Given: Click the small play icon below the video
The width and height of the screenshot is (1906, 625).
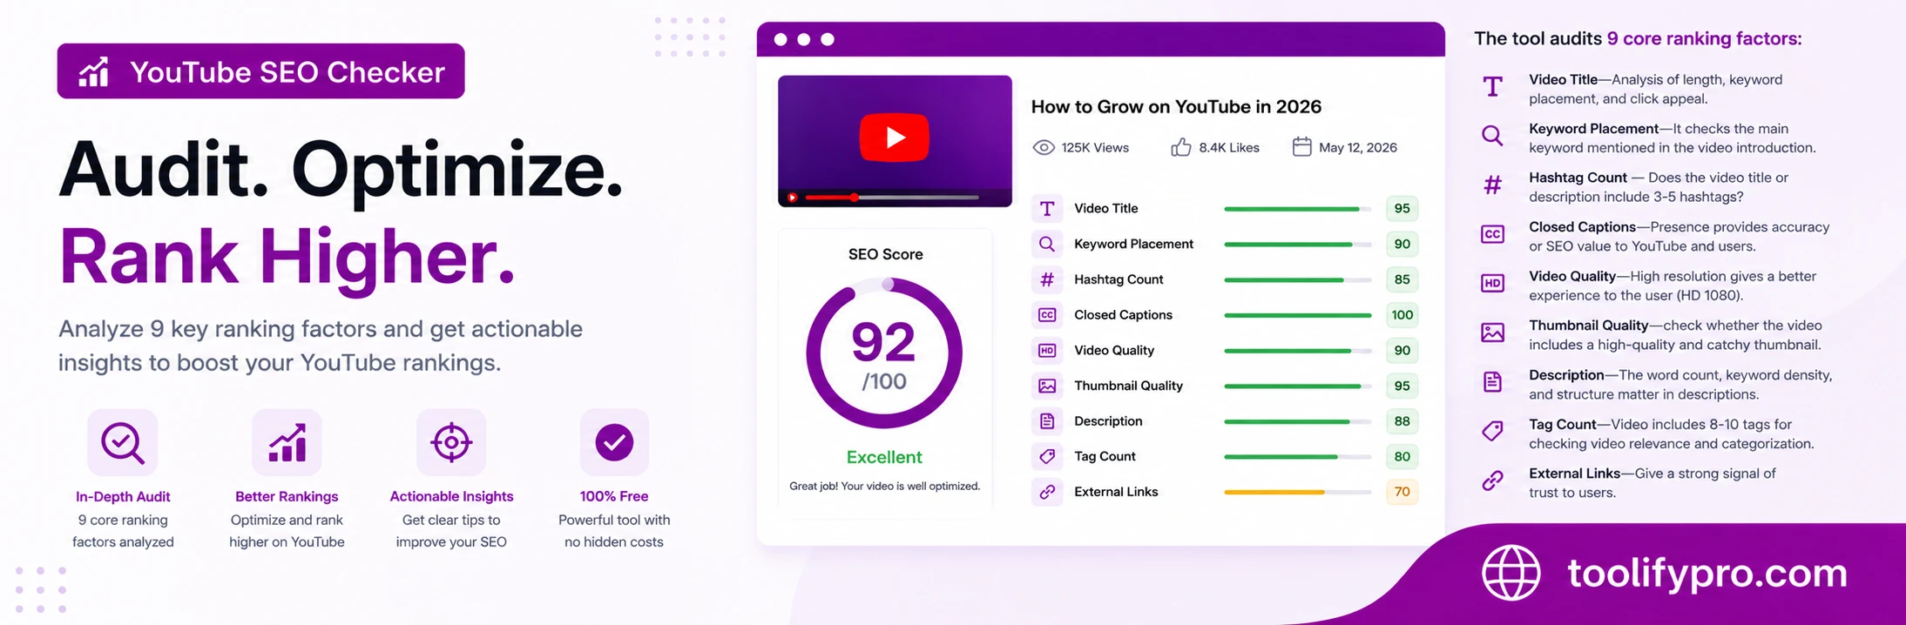Looking at the screenshot, I should click(793, 198).
